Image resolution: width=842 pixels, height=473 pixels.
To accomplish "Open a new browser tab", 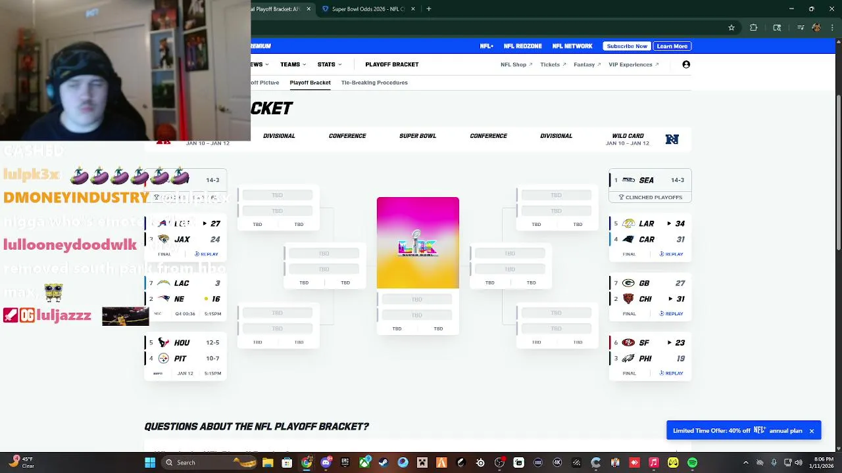I will pos(429,9).
